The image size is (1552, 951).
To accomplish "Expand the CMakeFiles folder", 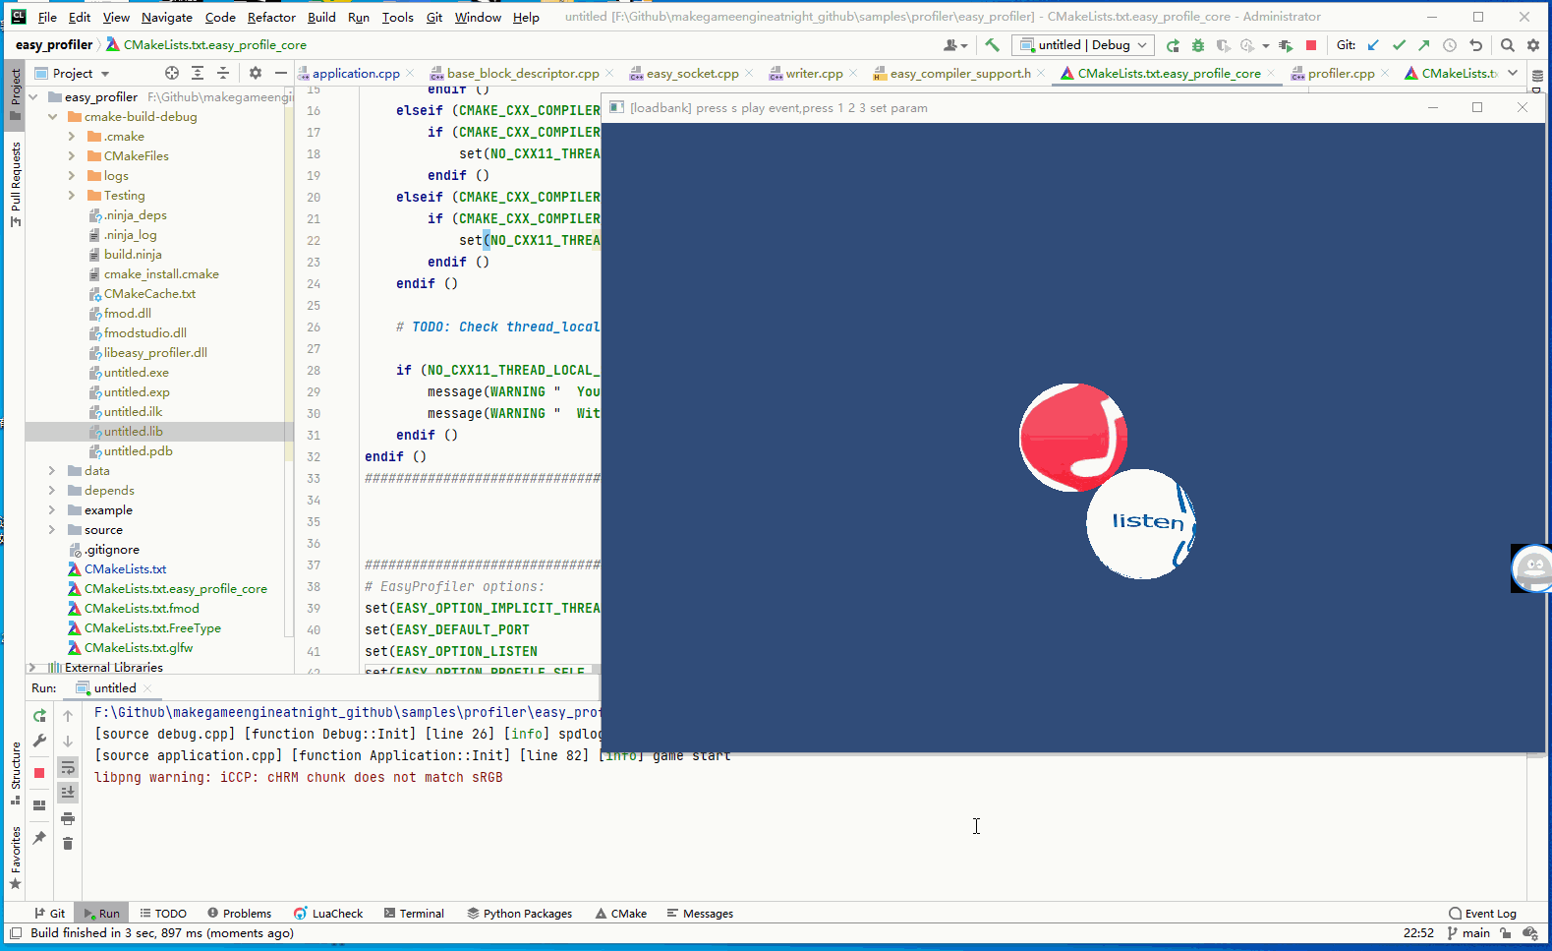I will click(72, 156).
